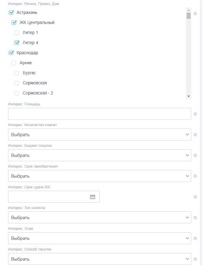Viewport: 203px width, 266px height.
Task: Open settings gear for Срок приобретения
Action: (195, 176)
